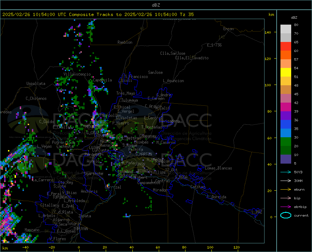Click the Encon place label
Viewport: 312px width, 252px height.
(x=228, y=29)
